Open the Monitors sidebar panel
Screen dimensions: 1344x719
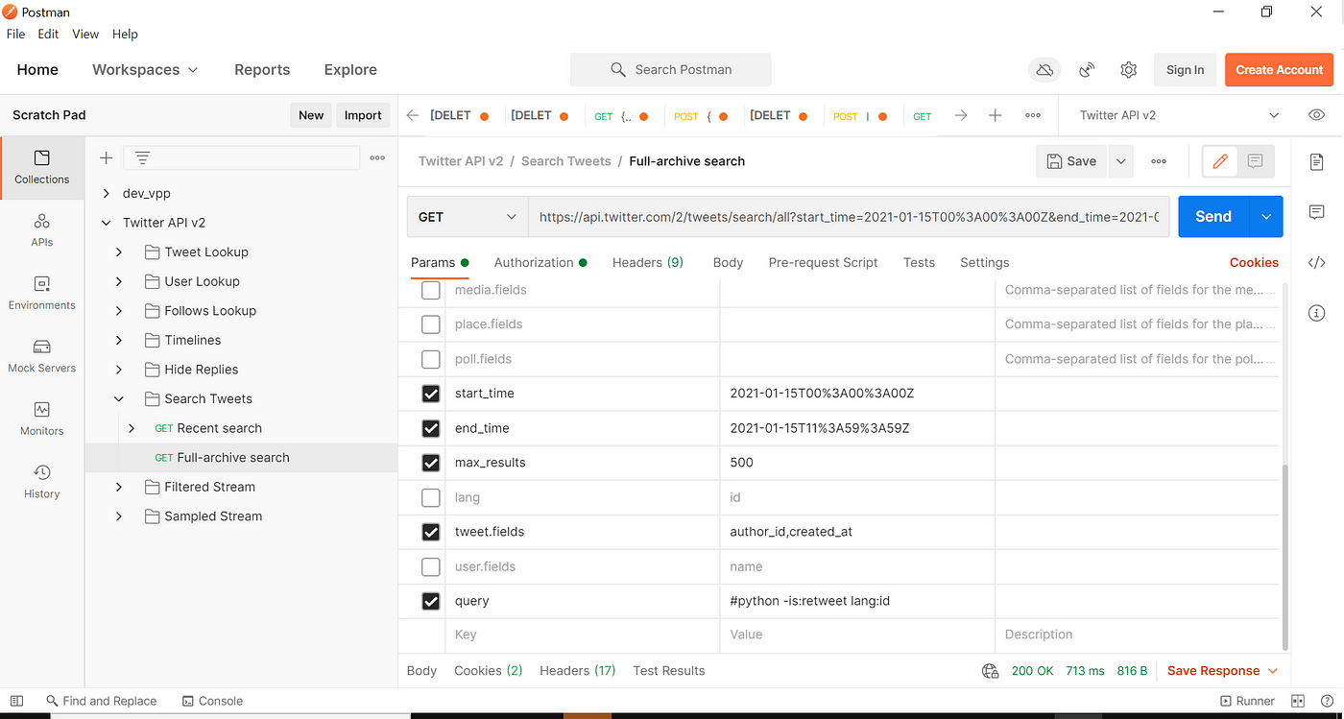42,419
